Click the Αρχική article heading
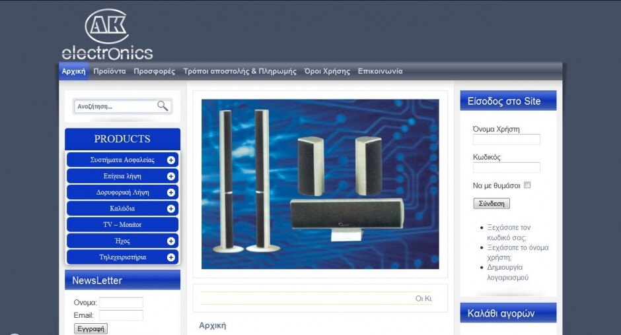The height and width of the screenshot is (335, 621). click(x=213, y=326)
